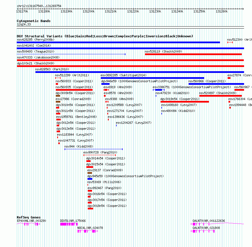
Task: Select nsv53069 (Mills2006) label
Action: [104, 182]
